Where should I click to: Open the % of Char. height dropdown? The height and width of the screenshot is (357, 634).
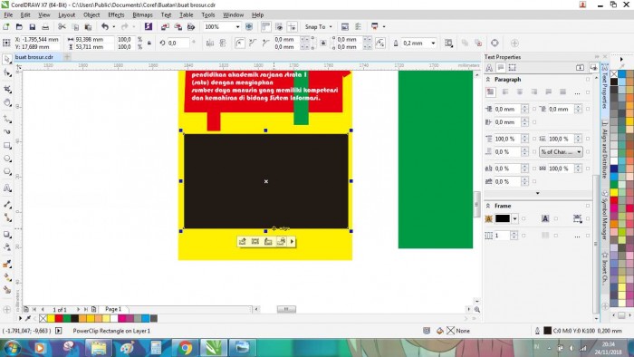[x=561, y=151]
